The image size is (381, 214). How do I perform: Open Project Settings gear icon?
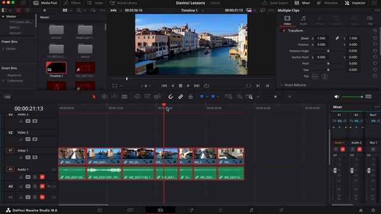tap(373, 210)
